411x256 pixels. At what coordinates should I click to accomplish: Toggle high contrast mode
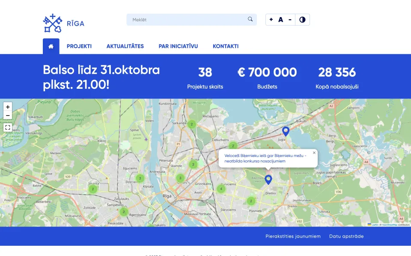[x=302, y=20]
